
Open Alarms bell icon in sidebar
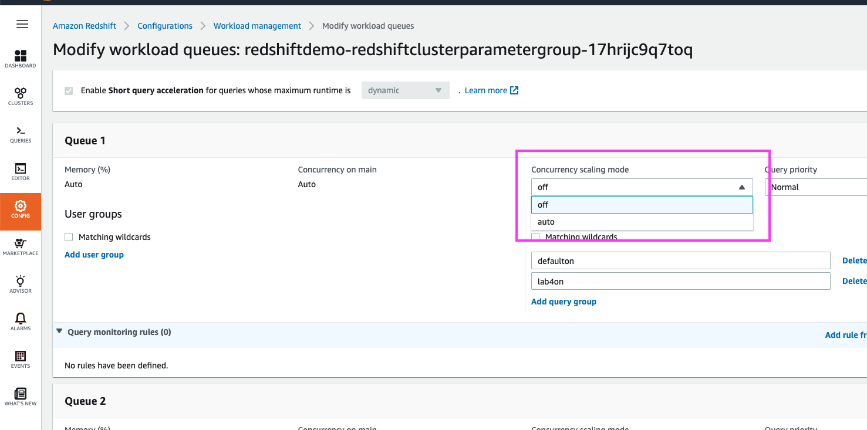[x=21, y=321]
